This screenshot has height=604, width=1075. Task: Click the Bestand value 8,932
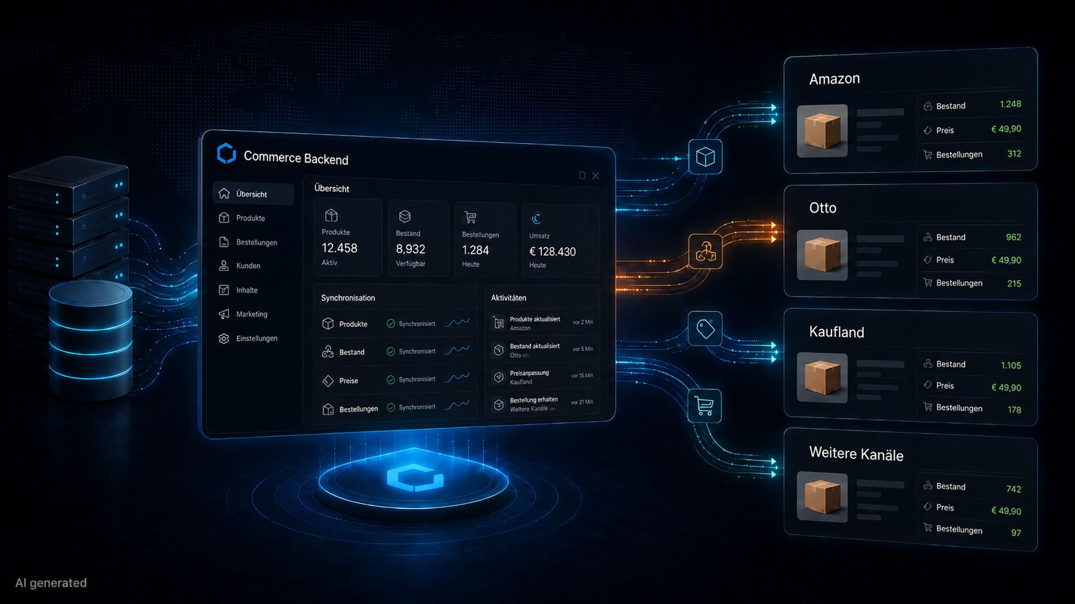(x=410, y=249)
